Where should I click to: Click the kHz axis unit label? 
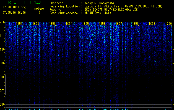2,22
